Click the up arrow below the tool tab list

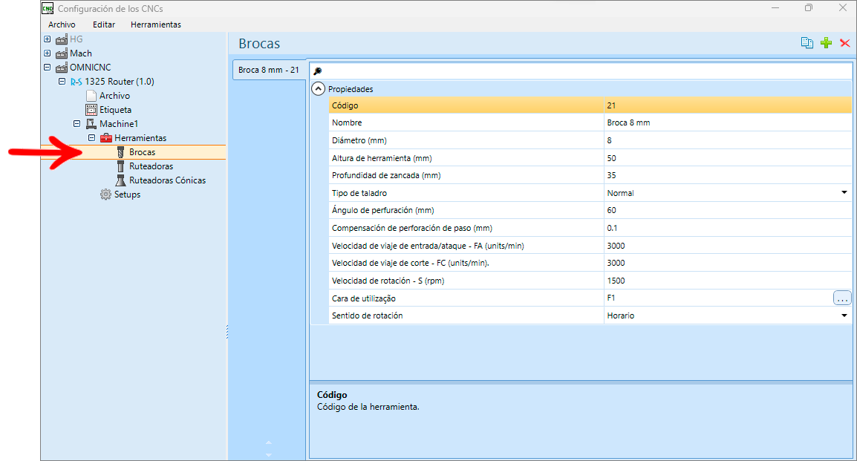click(268, 443)
